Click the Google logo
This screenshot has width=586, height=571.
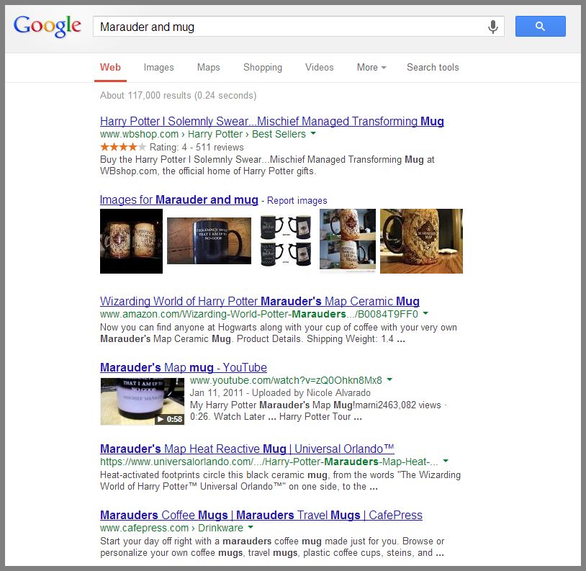(47, 26)
